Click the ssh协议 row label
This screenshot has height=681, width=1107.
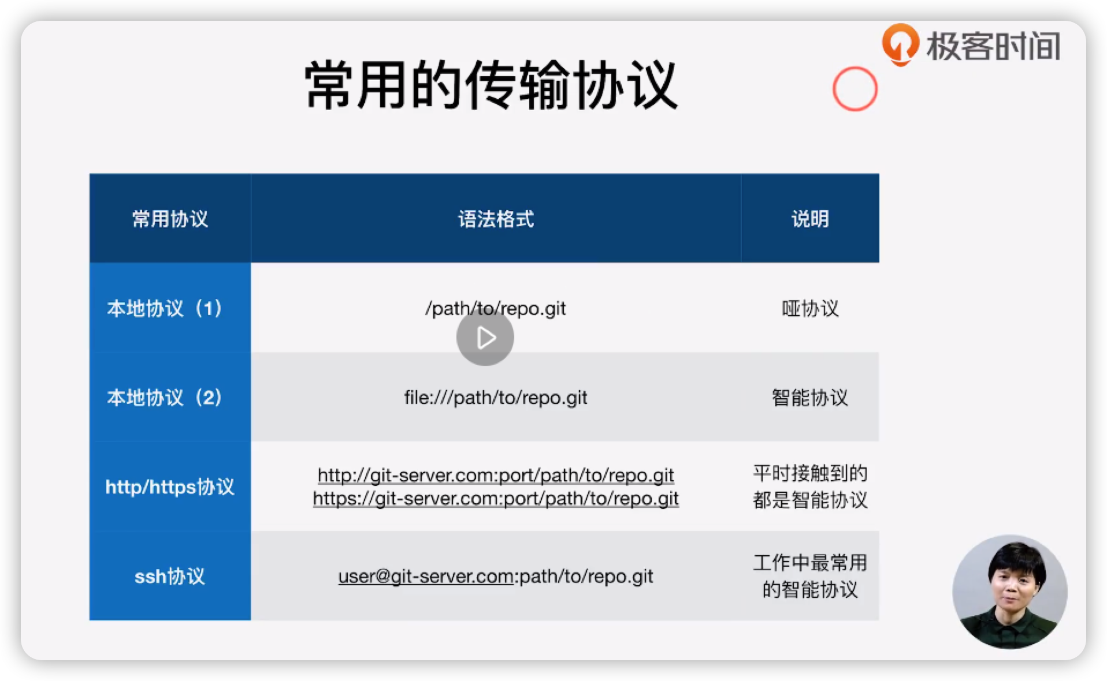(x=169, y=576)
